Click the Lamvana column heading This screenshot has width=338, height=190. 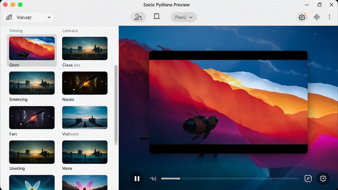(x=70, y=31)
